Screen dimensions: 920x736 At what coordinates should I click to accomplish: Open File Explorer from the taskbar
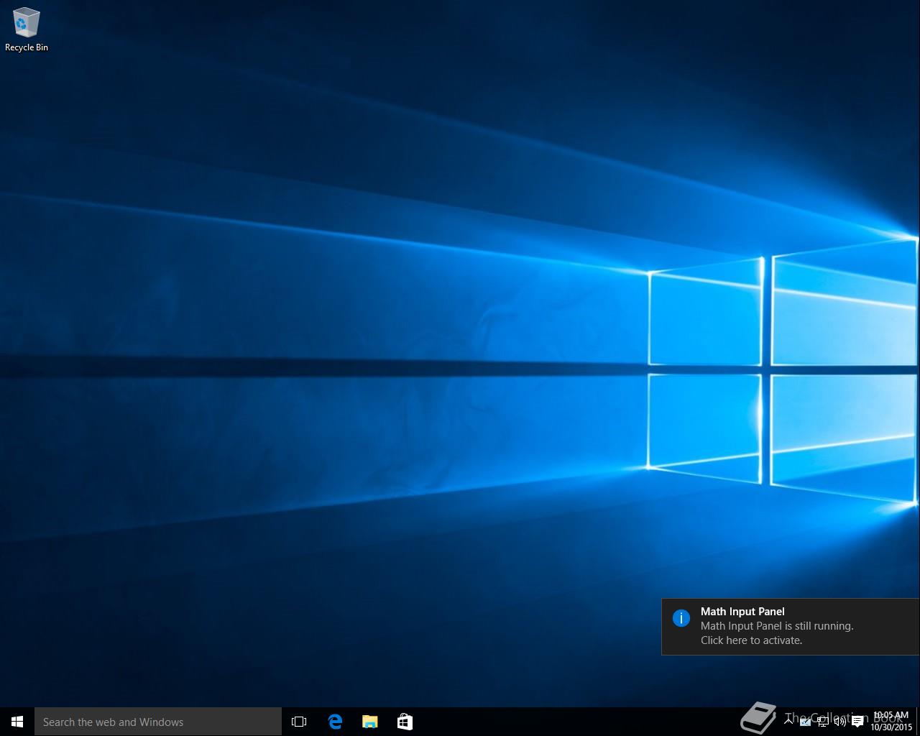pyautogui.click(x=370, y=722)
